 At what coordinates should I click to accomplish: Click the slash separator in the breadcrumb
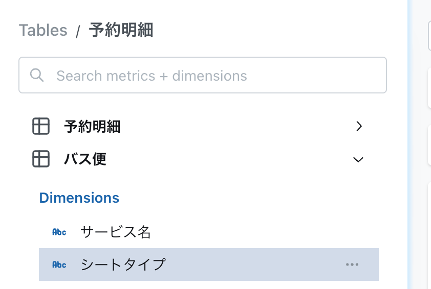point(78,31)
